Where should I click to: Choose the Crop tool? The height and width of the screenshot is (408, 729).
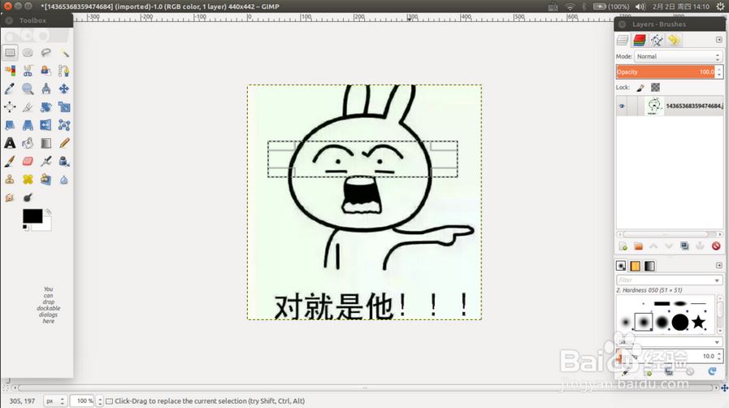(x=28, y=107)
